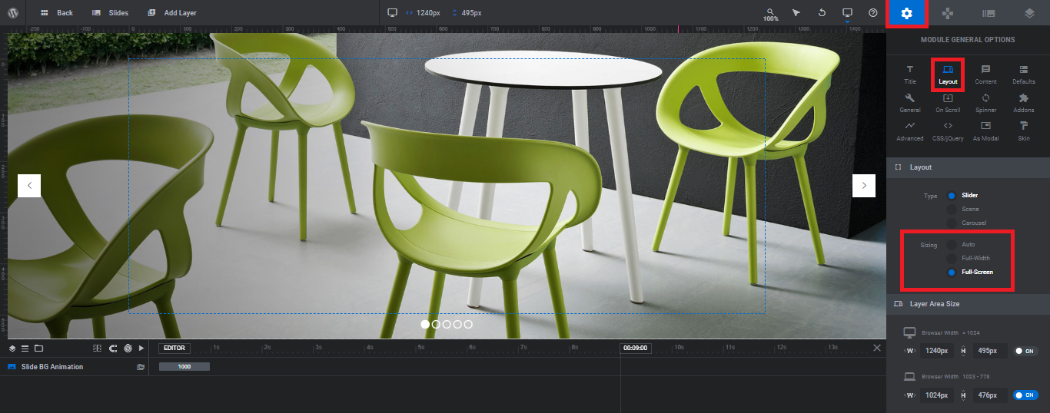The height and width of the screenshot is (413, 1050).
Task: Play the timeline animation
Action: tap(141, 349)
